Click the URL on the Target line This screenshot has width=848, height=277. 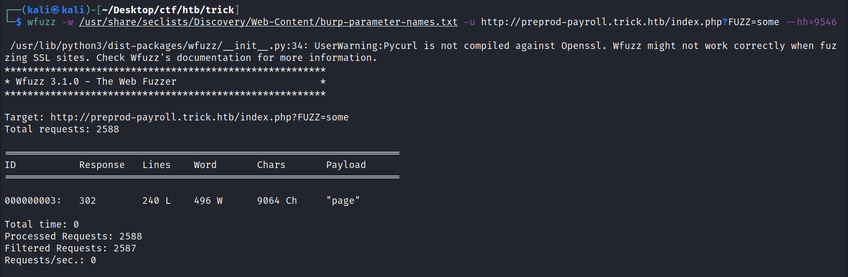(199, 117)
